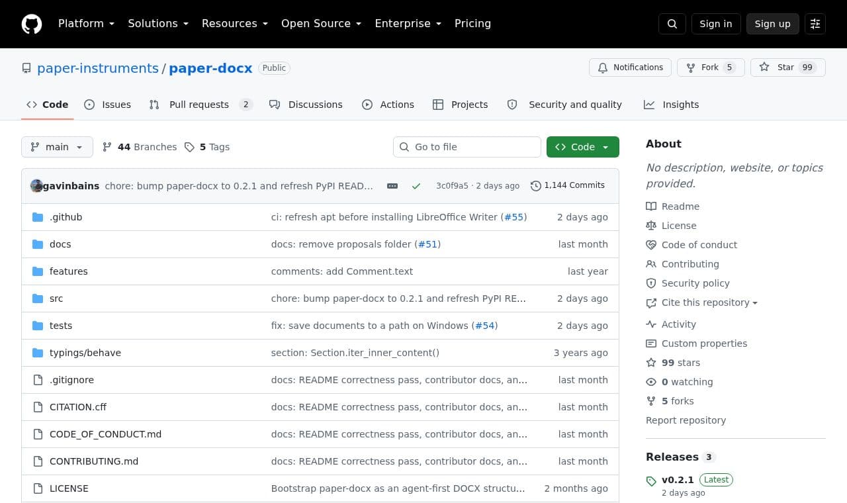Click gavinbains avatar image
This screenshot has height=503, width=847.
pos(36,186)
